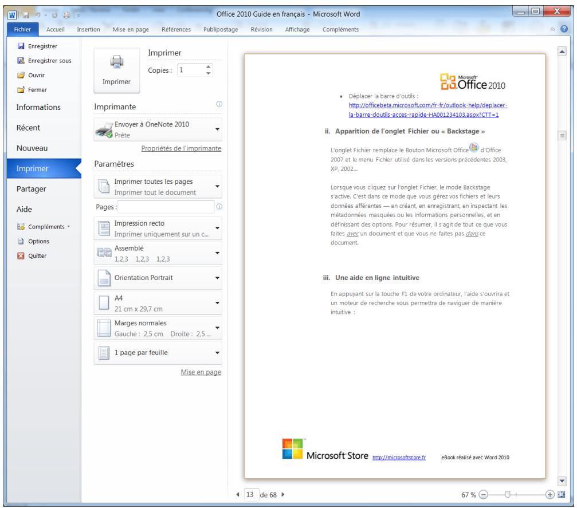577x508 pixels.
Task: Click the preview scrollbar thumb
Action: click(562, 136)
